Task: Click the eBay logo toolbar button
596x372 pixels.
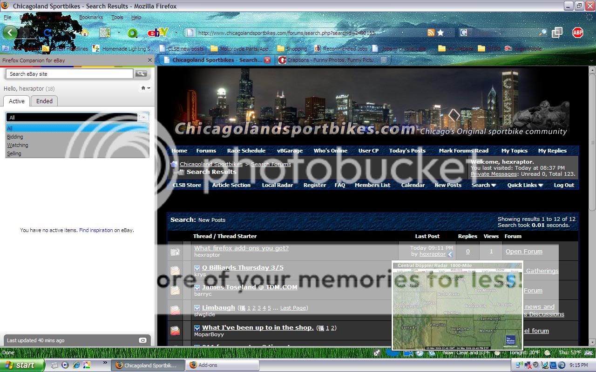Action: coord(157,33)
